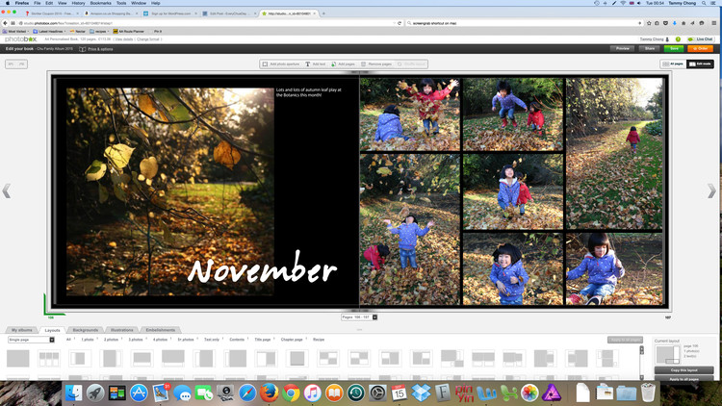Select the first full-photo layout thumbnail

pos(18,358)
